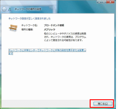Click the ネットワーク設定が正しく設定されました heading
The width and height of the screenshot is (118, 109).
pos(29,19)
